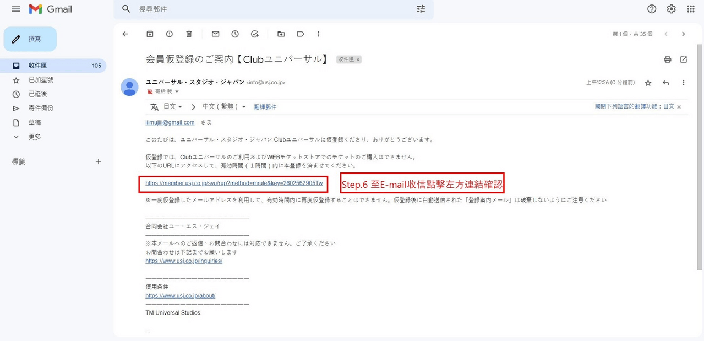The image size is (704, 341).
Task: Click the sender avatar icon
Action: (129, 87)
